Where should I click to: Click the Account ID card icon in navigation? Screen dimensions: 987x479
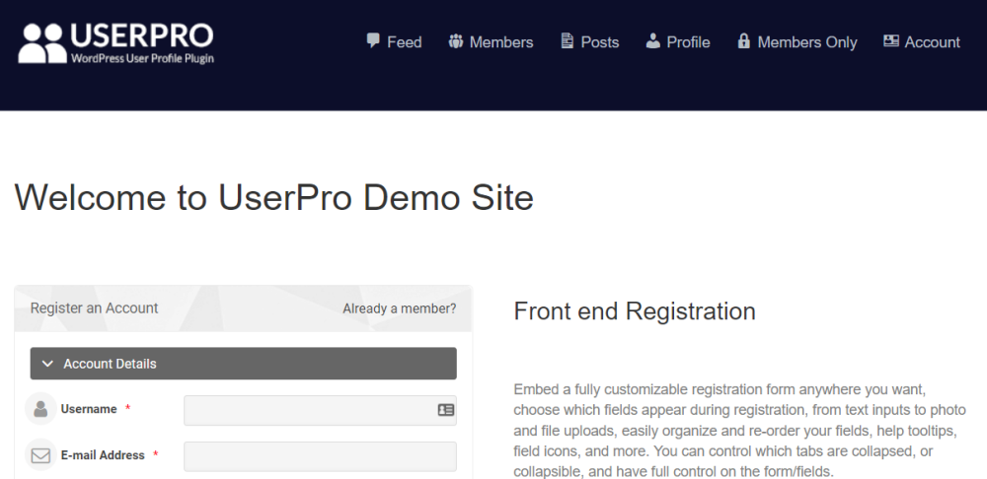click(x=890, y=41)
